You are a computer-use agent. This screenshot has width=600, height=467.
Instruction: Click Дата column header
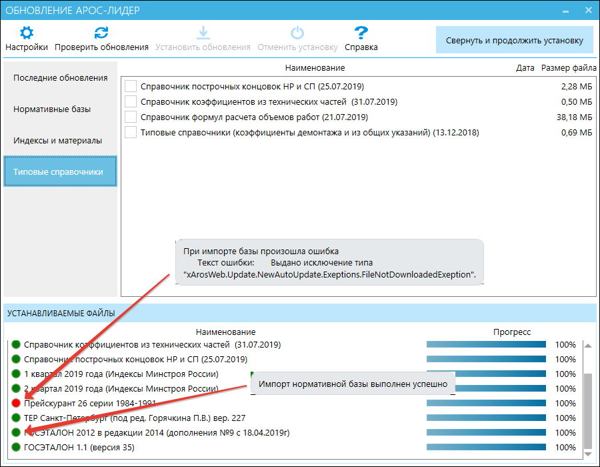525,68
